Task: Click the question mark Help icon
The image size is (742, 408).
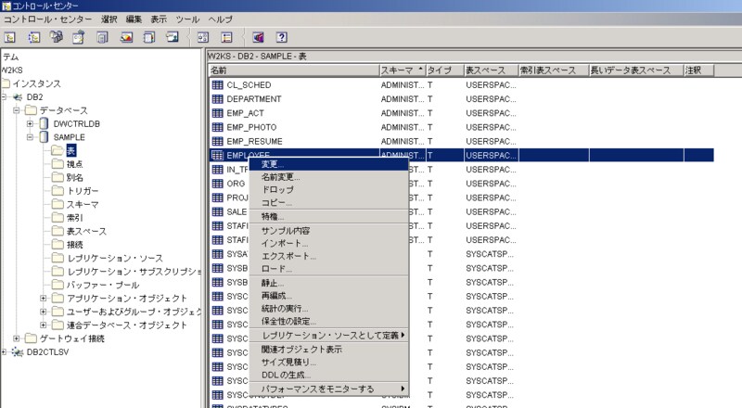Action: pos(282,37)
